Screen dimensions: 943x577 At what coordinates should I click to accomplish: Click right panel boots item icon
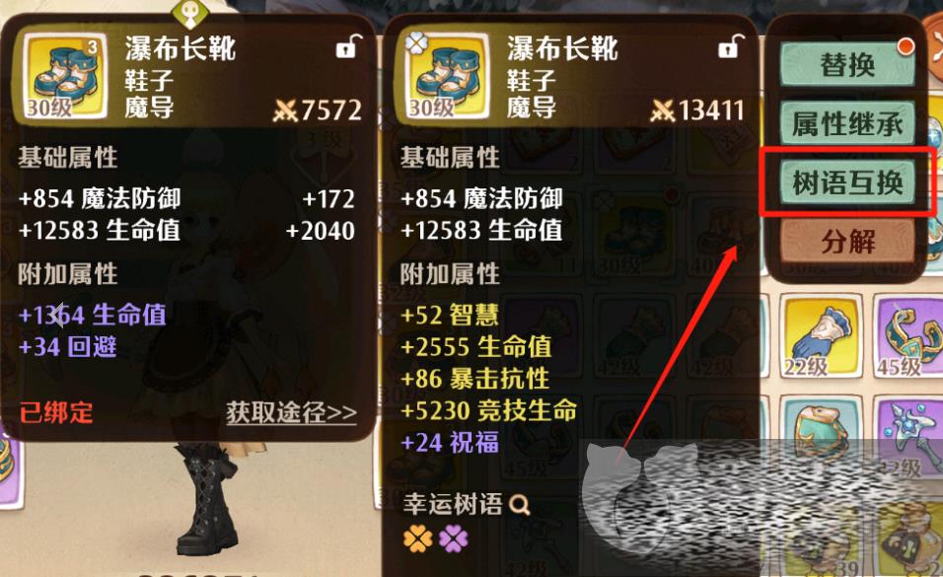pyautogui.click(x=447, y=76)
